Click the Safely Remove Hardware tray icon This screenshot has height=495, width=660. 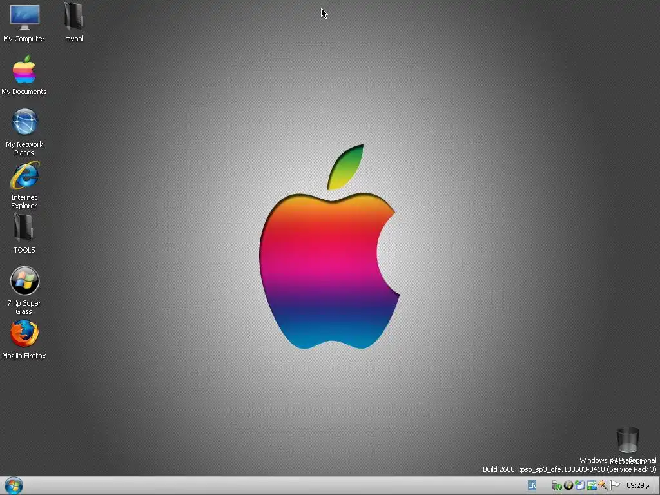coord(556,486)
